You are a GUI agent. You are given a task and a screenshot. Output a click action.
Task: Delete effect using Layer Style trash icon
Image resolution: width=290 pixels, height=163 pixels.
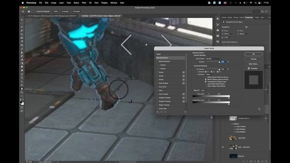tap(185, 112)
